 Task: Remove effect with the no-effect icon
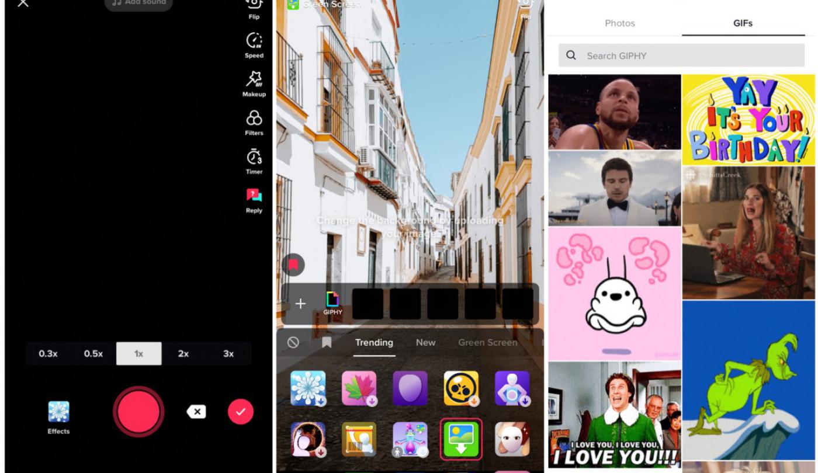click(293, 343)
